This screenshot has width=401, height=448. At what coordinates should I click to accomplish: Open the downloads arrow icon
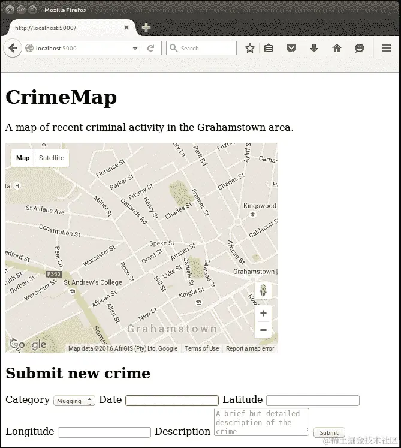pos(314,48)
